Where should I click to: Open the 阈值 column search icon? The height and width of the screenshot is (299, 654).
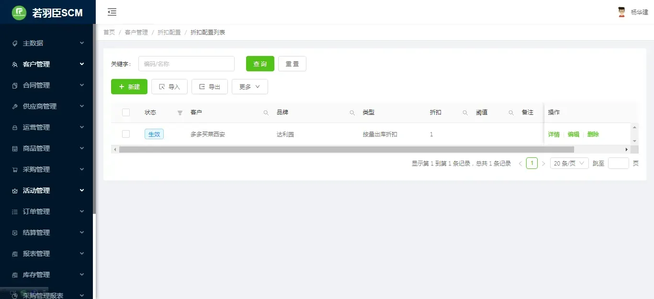point(511,113)
